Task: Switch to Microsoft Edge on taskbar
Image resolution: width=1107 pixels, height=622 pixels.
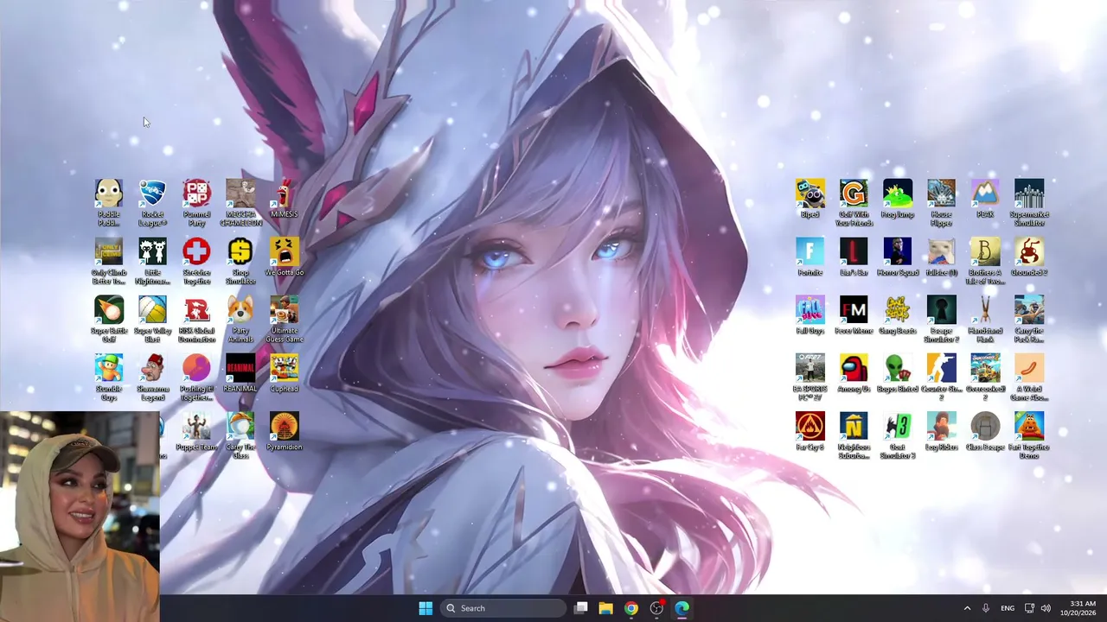Action: (x=681, y=608)
